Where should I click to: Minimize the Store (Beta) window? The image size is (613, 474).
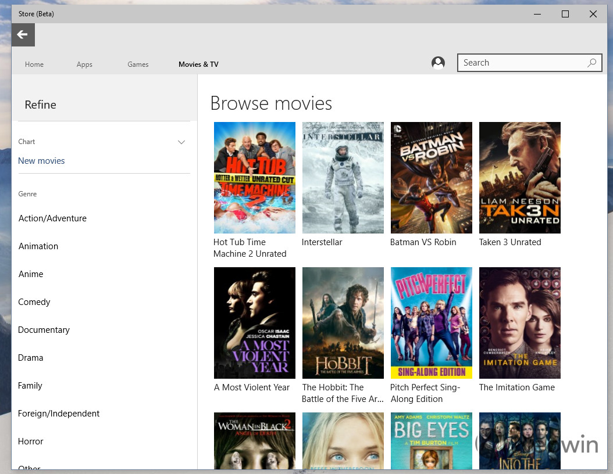point(537,14)
